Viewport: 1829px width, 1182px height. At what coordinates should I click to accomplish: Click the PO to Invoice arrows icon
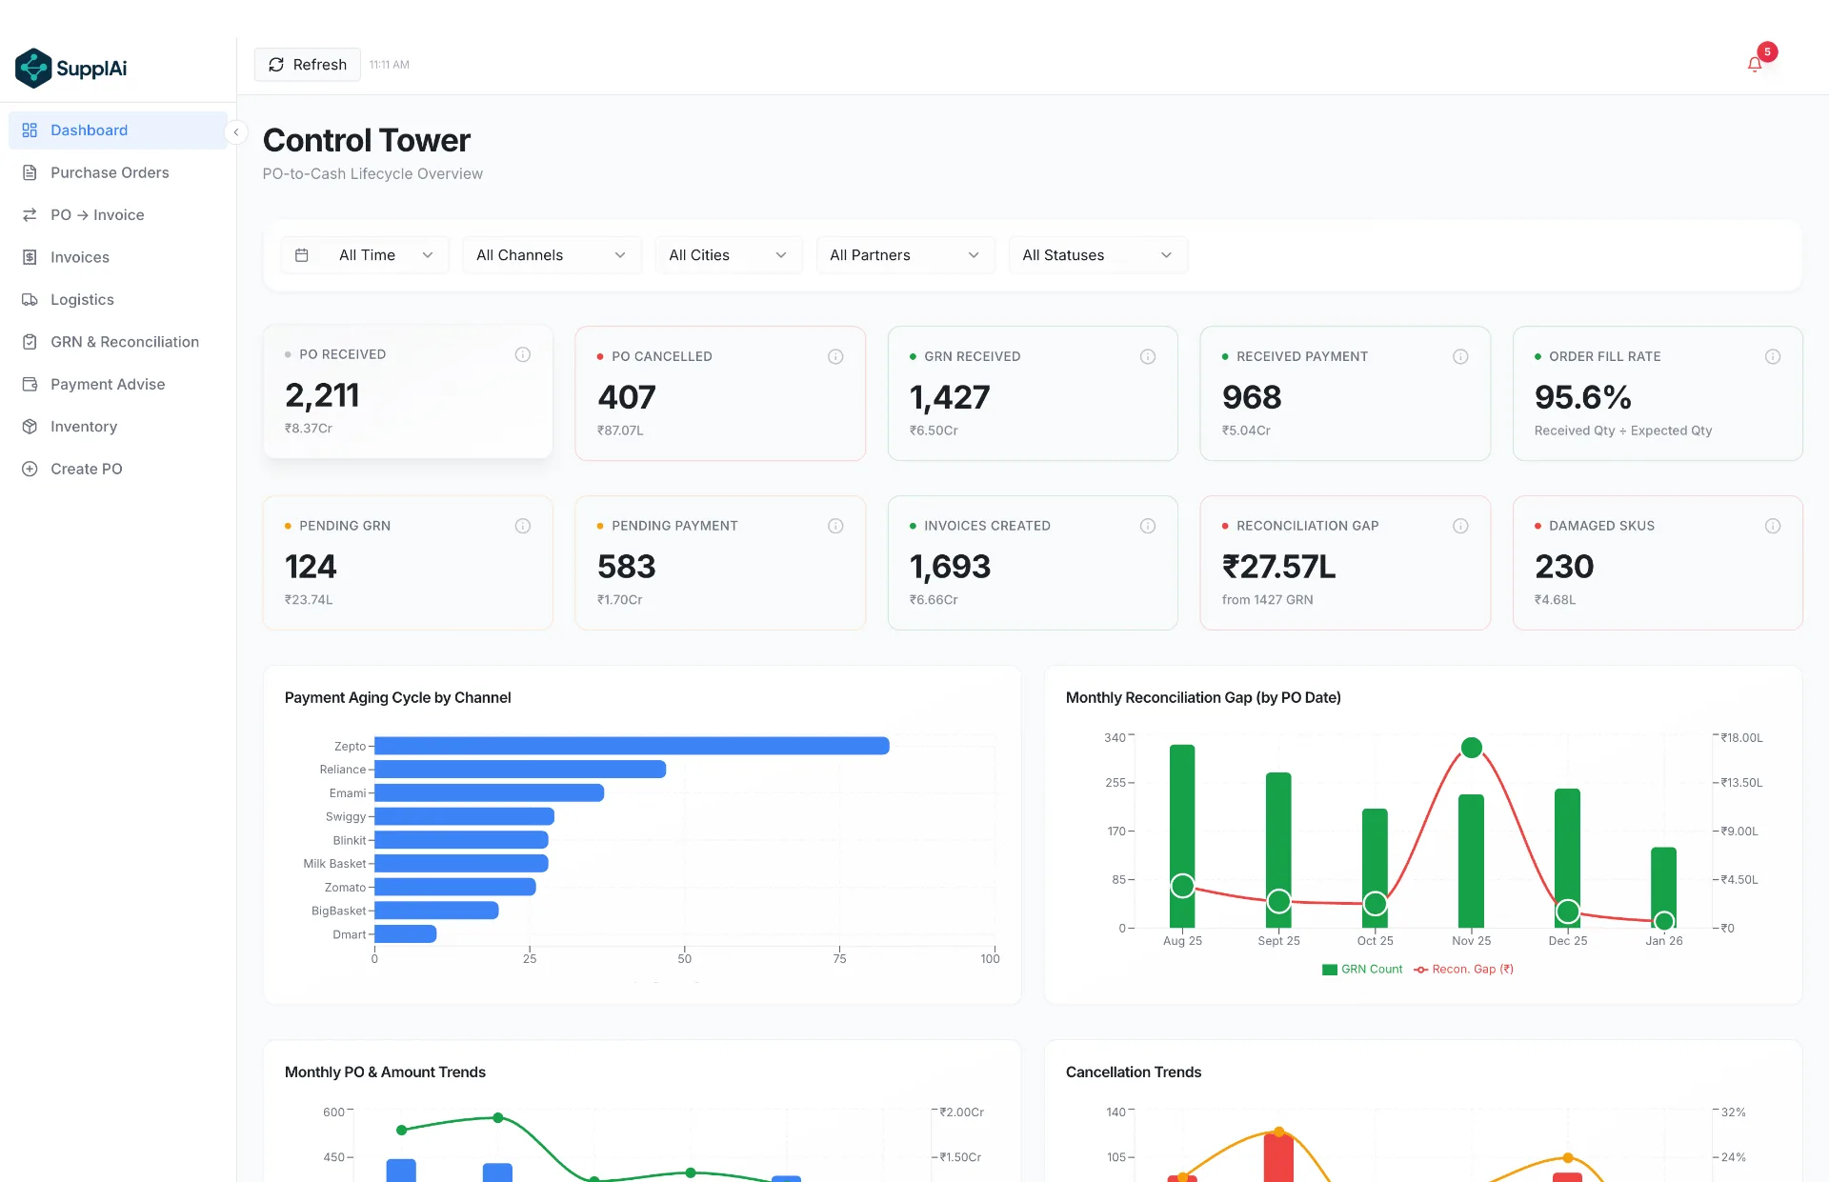pyautogui.click(x=30, y=215)
